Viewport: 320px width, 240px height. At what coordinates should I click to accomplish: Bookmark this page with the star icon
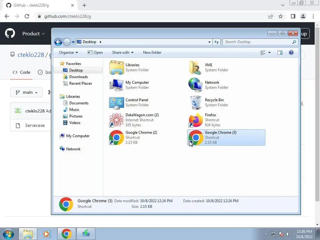pos(281,16)
